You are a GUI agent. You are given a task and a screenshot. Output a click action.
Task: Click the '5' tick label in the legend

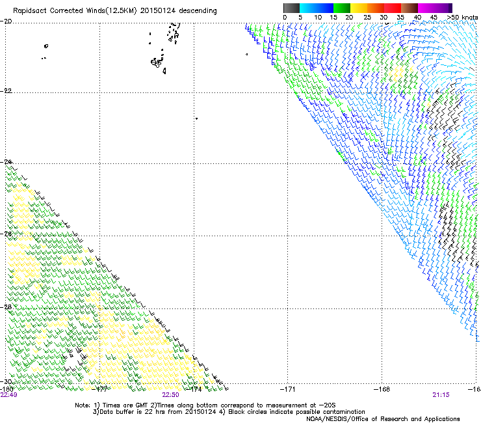pyautogui.click(x=300, y=18)
